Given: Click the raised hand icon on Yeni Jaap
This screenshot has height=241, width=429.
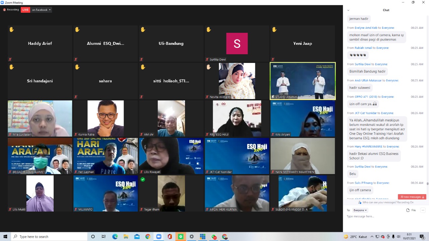Looking at the screenshot, I should click(274, 30).
